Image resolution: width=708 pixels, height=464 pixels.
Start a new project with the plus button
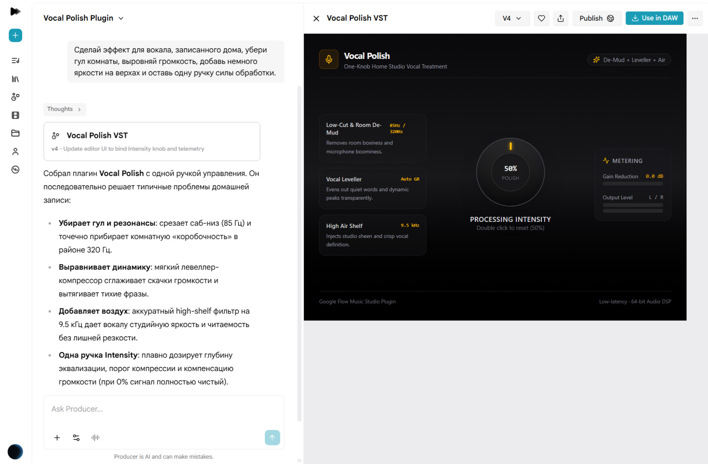(x=15, y=35)
